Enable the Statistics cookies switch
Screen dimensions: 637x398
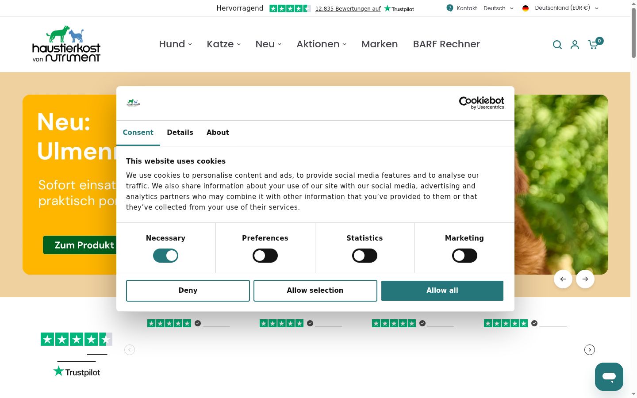(x=365, y=256)
